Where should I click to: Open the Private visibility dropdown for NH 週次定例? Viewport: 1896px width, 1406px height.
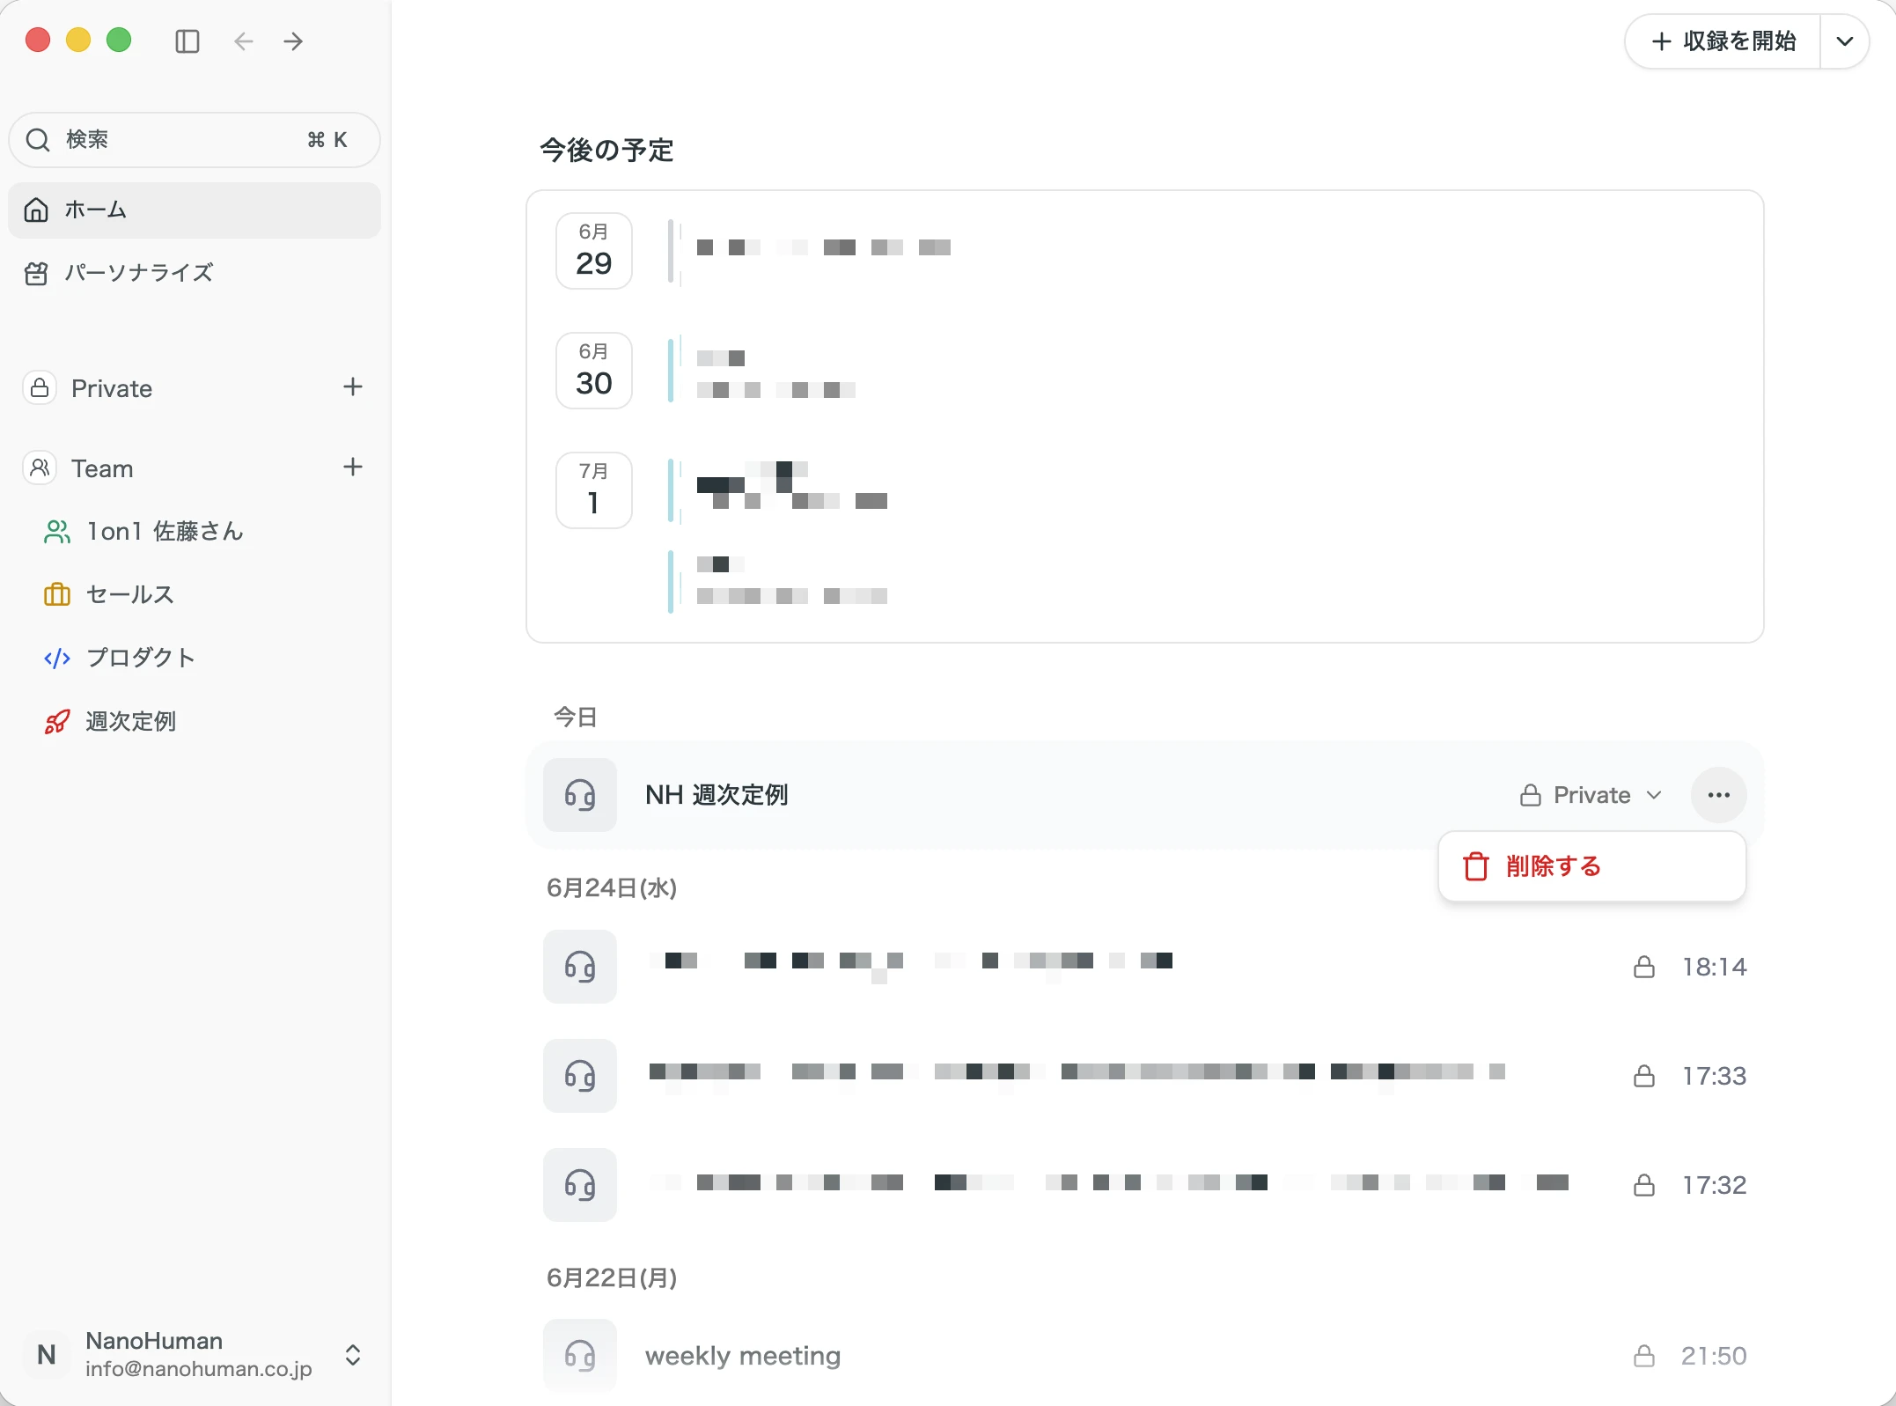(x=1591, y=796)
